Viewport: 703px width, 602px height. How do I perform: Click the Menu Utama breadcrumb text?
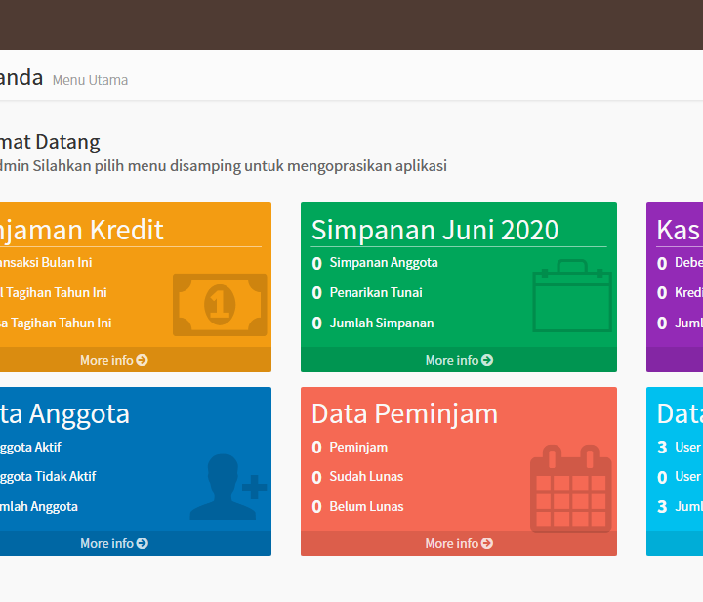tap(90, 80)
